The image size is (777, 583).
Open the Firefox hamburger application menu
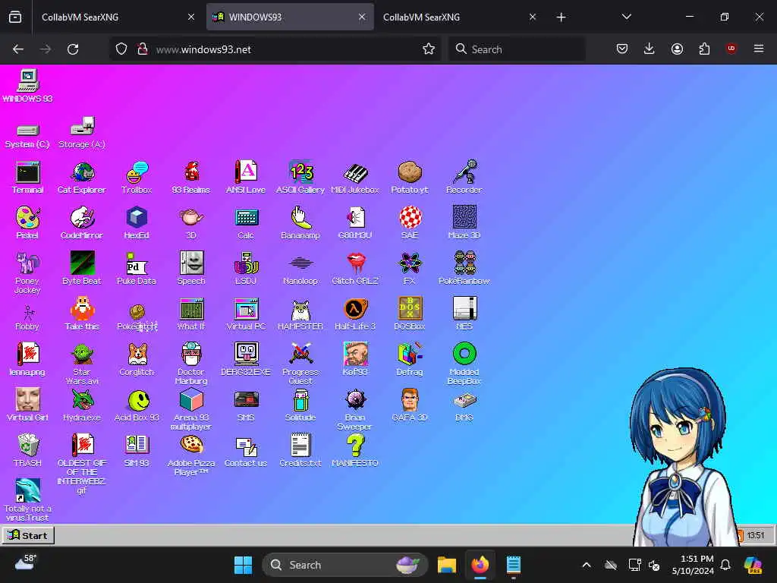(759, 49)
